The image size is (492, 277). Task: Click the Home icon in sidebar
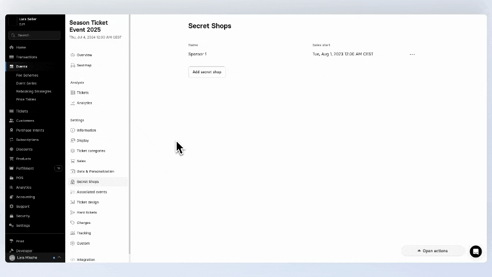(12, 47)
